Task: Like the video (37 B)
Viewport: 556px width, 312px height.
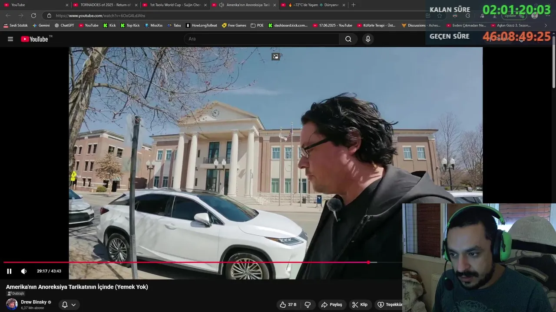Action: pyautogui.click(x=288, y=305)
